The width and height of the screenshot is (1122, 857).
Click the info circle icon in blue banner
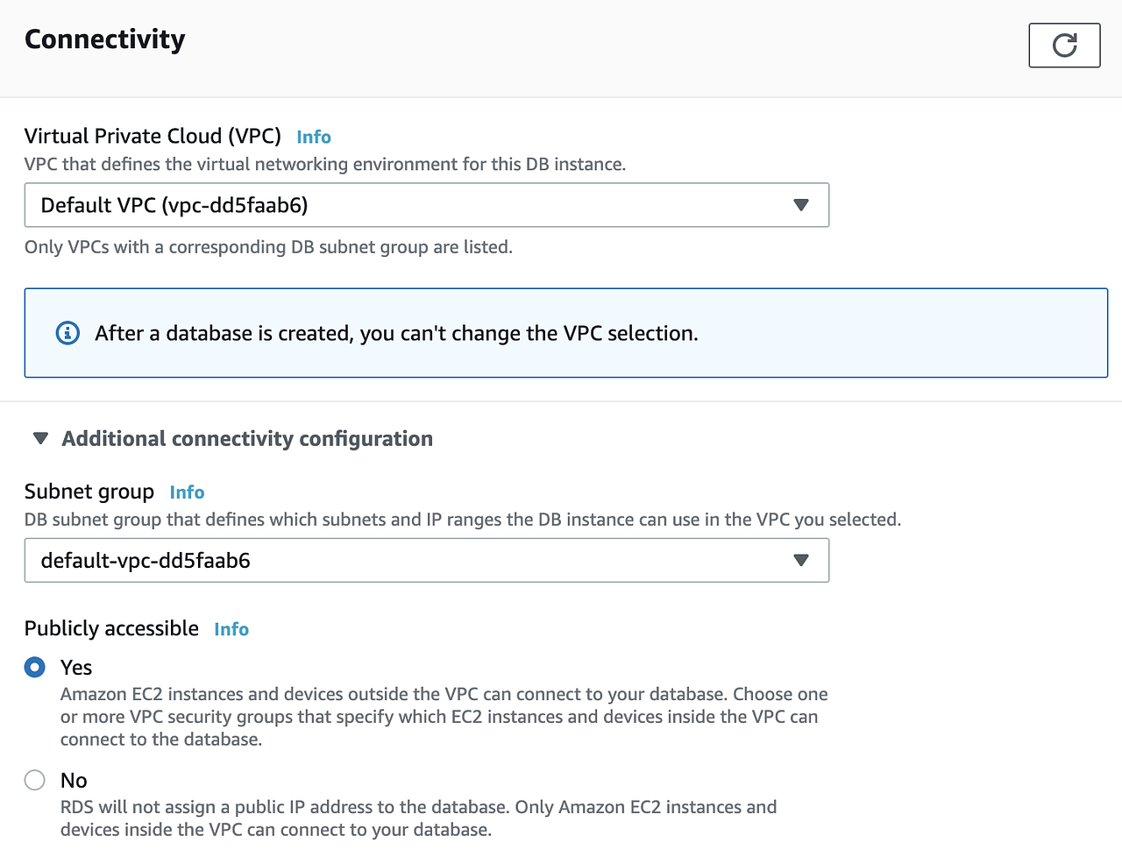click(x=67, y=333)
